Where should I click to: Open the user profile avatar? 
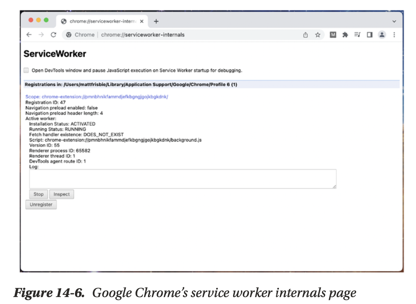[382, 35]
